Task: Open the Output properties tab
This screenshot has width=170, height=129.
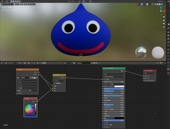Action: [168, 36]
